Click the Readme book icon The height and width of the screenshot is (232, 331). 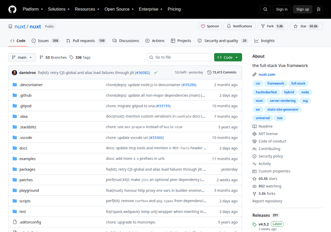(254, 126)
